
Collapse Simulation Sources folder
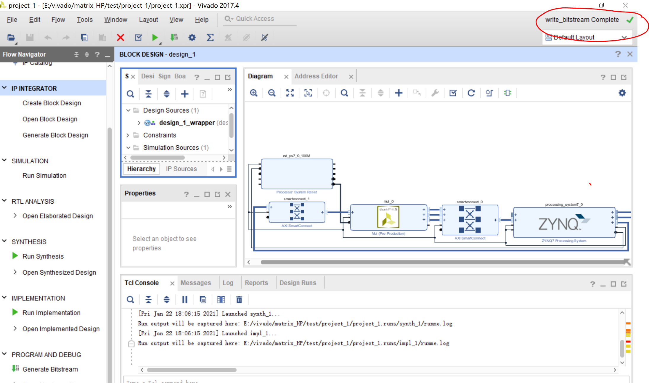click(x=128, y=147)
